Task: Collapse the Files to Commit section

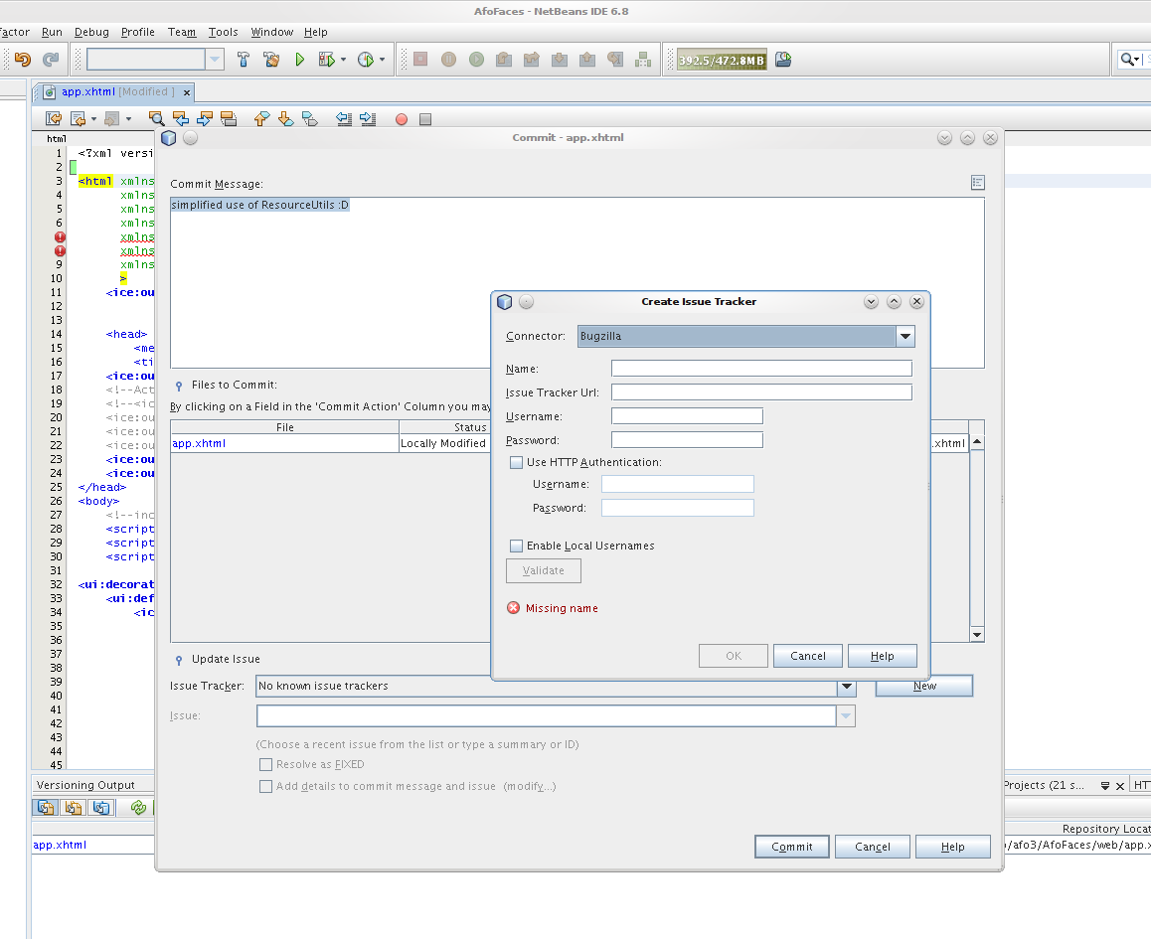Action: click(x=178, y=386)
